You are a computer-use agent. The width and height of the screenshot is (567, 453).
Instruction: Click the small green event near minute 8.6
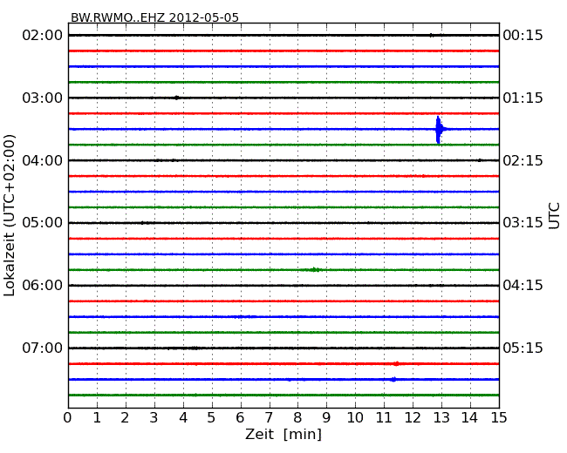click(315, 269)
